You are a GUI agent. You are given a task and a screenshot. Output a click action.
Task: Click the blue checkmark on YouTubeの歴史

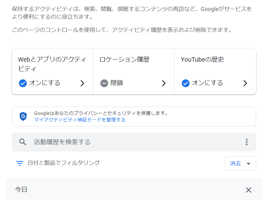(x=185, y=83)
